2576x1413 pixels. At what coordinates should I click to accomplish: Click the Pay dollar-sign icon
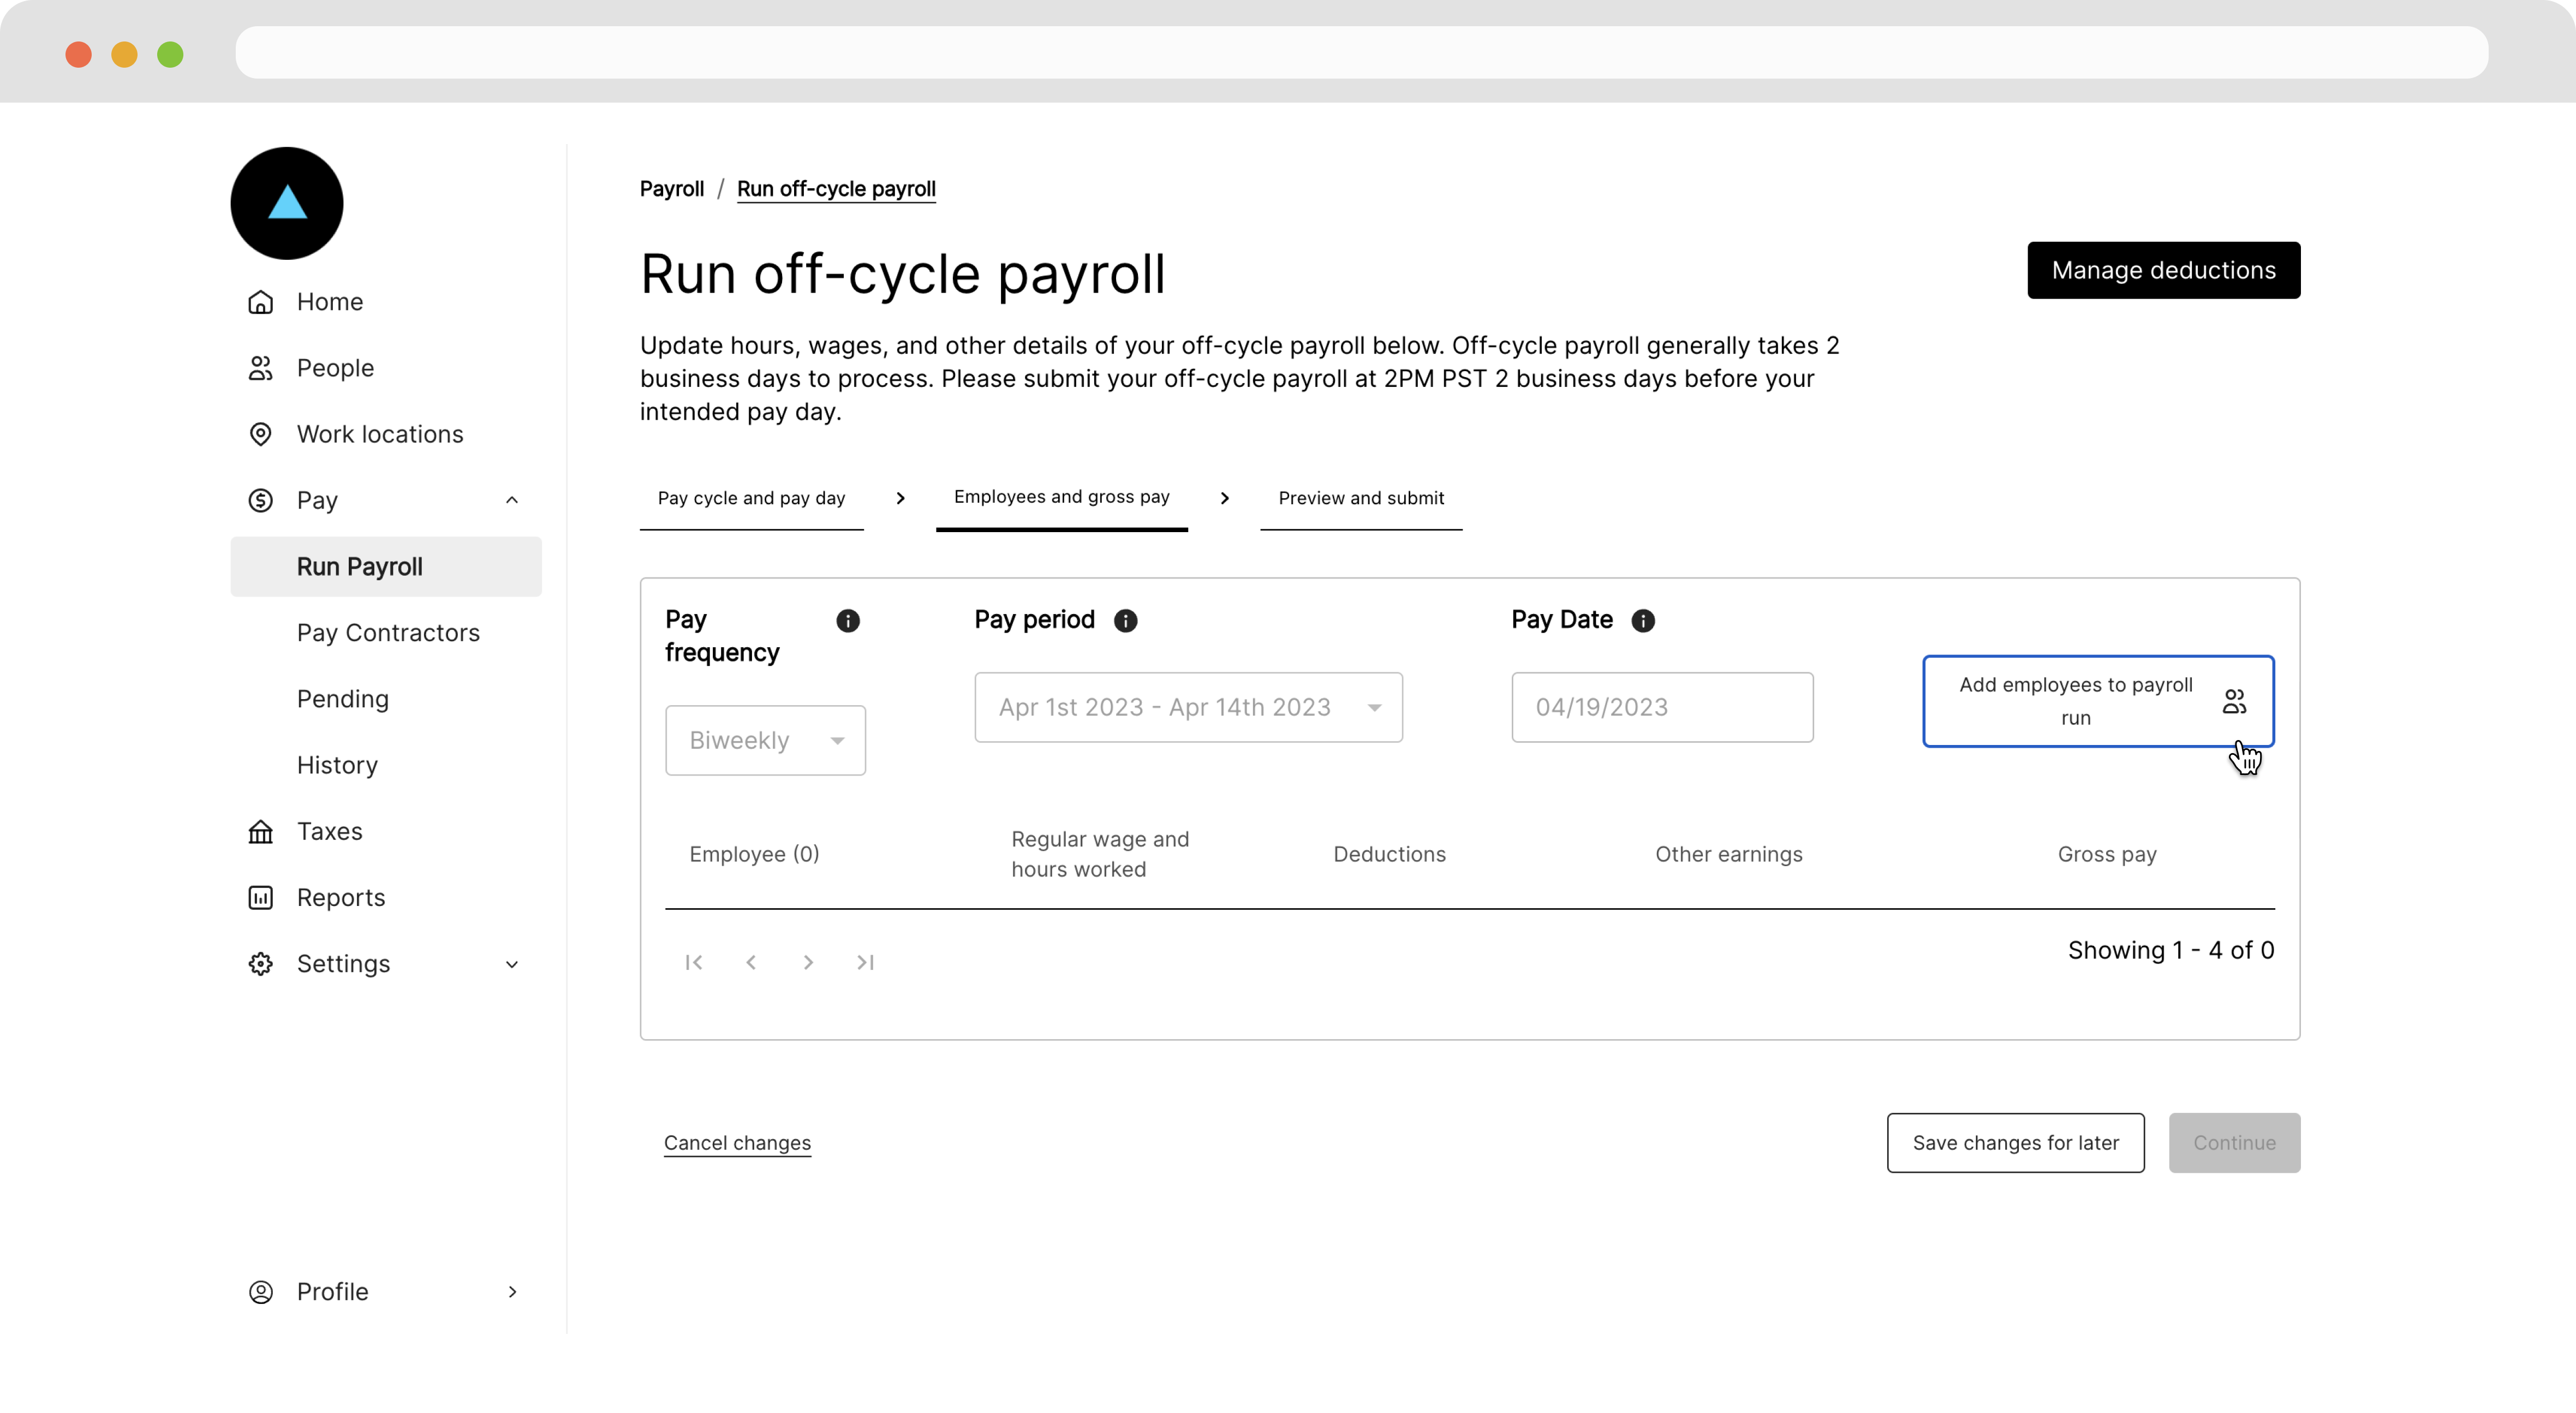tap(260, 500)
